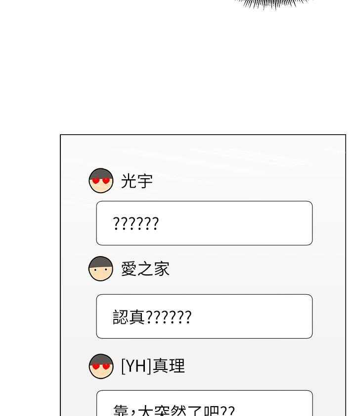The image size is (356, 416).
Task: Click the partially visible bottom message bubble
Action: [205, 403]
